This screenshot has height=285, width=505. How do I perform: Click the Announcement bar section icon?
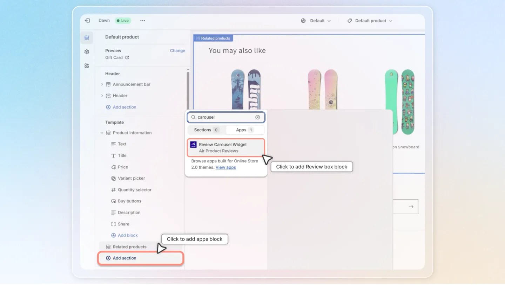(108, 84)
